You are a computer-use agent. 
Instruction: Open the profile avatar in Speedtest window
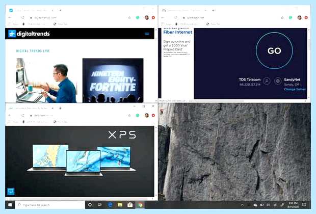tap(300, 18)
